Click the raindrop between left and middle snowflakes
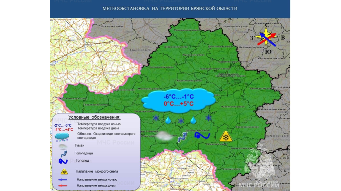 click(168, 120)
